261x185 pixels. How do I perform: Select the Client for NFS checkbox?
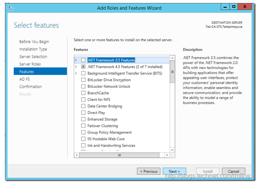83,100
